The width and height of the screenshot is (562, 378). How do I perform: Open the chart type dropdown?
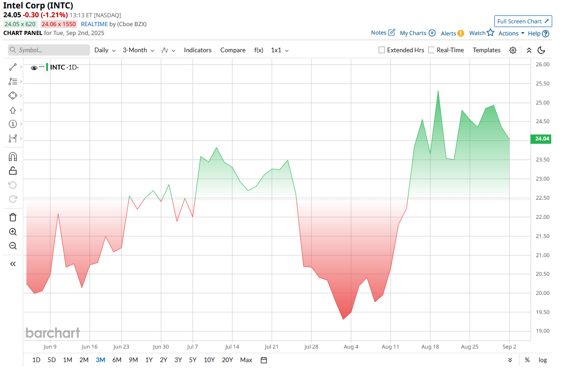168,50
